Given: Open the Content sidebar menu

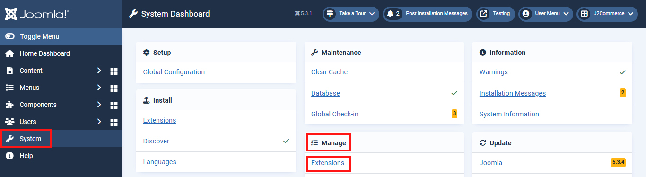Looking at the screenshot, I should click(31, 71).
